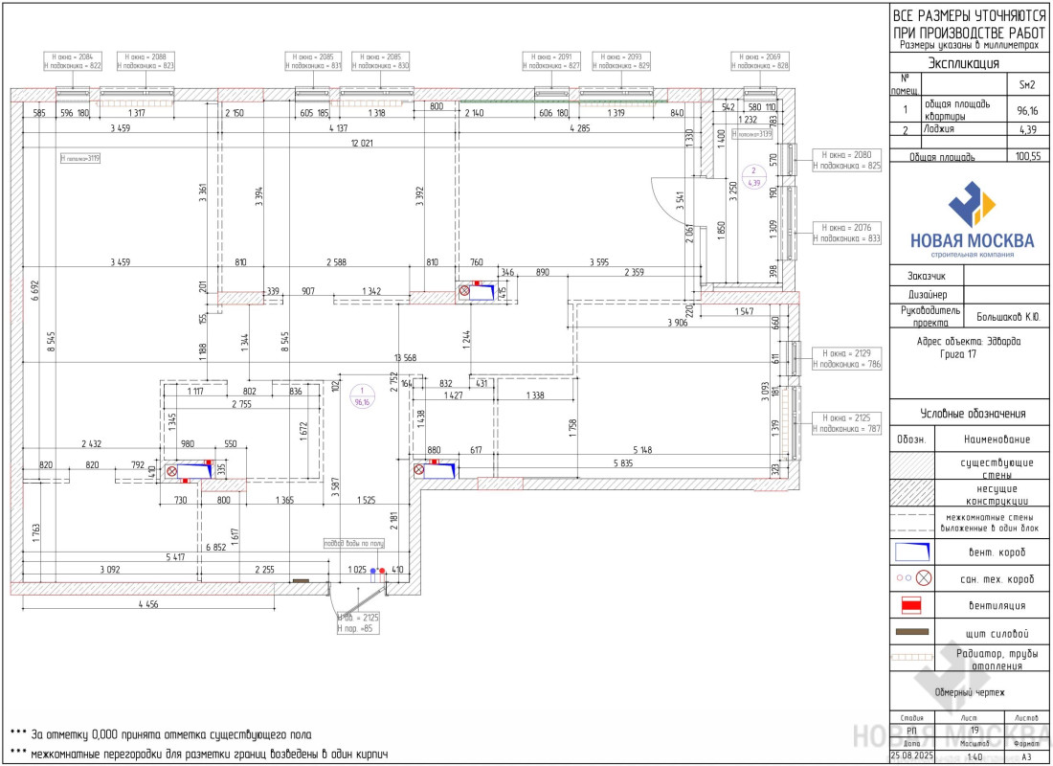This screenshot has width=1053, height=766.
Task: Select the Обмерный чертеж drawing title
Action: coord(971,691)
